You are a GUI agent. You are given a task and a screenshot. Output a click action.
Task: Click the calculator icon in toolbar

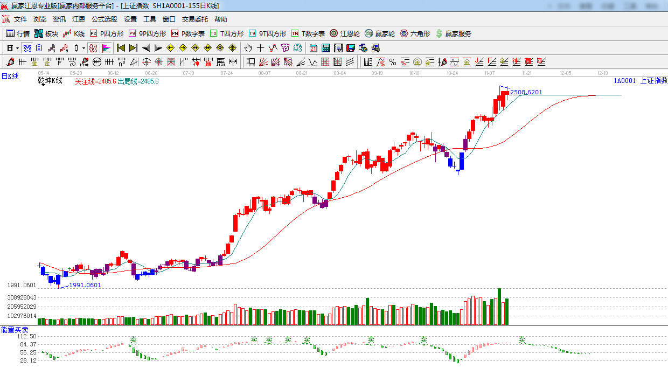point(325,48)
